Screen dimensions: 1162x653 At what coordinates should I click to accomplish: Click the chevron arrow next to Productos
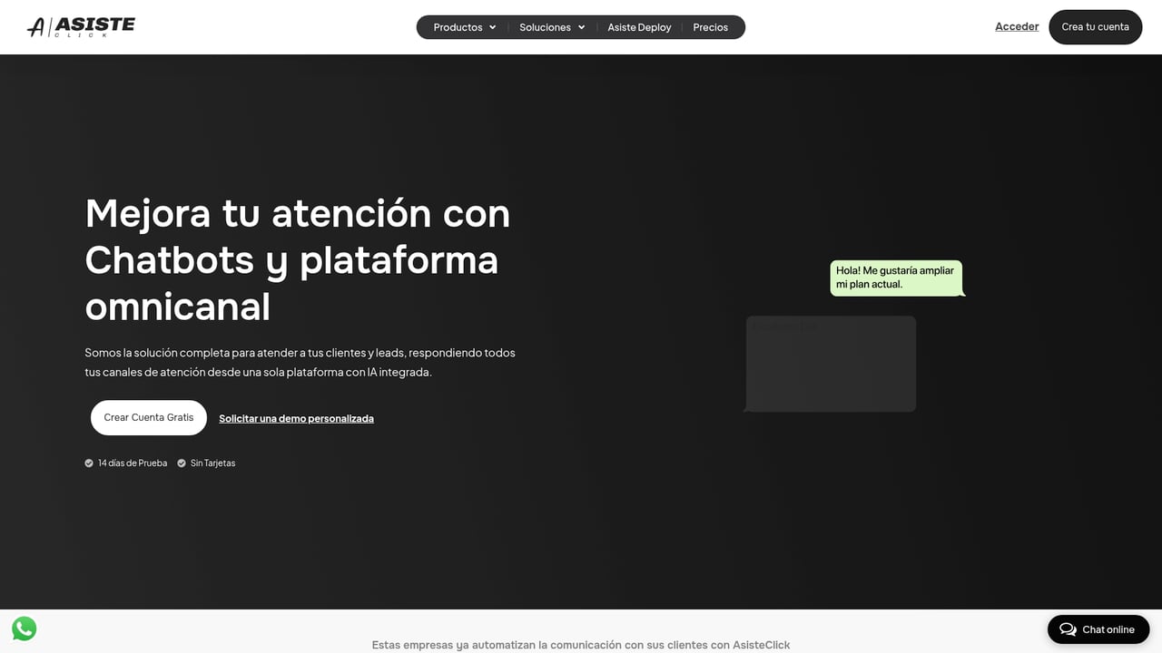coord(491,27)
